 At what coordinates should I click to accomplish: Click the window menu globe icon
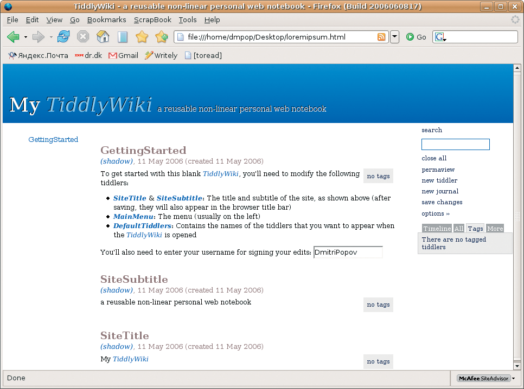(x=8, y=7)
